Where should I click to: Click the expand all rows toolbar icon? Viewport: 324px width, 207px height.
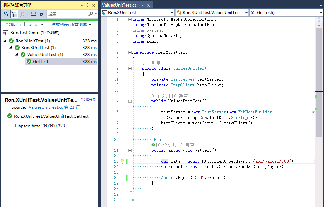point(33,14)
